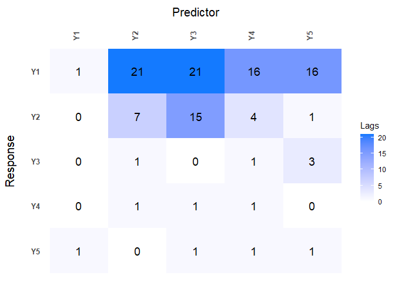Viewport: 395px width, 282px height.
Task: Click cell at Response Y5, Predictor Y1
Action: pyautogui.click(x=79, y=251)
